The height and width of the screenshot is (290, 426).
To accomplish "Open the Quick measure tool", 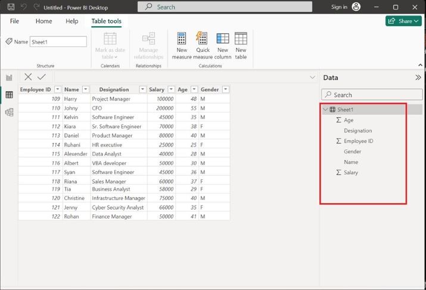I will coord(202,39).
